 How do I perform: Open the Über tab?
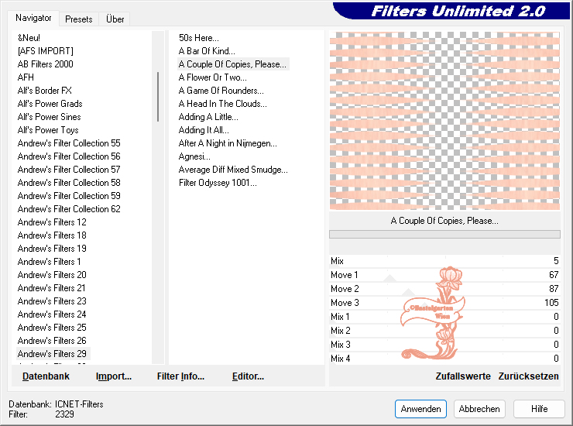(115, 19)
